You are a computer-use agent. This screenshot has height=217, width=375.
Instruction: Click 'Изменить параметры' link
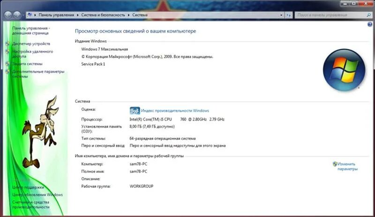click(x=347, y=166)
